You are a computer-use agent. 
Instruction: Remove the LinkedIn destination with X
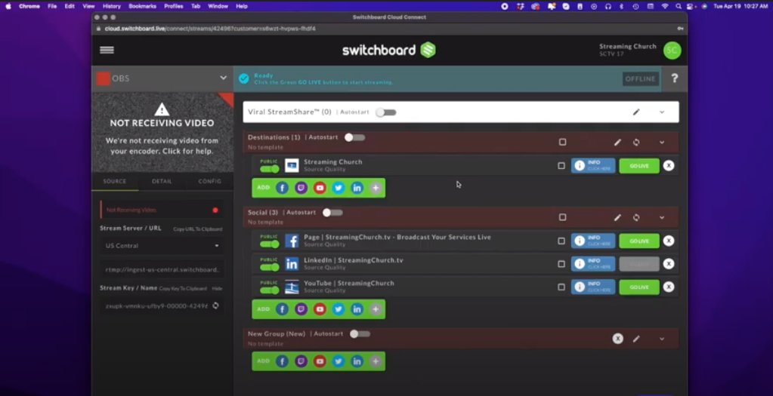click(x=669, y=264)
